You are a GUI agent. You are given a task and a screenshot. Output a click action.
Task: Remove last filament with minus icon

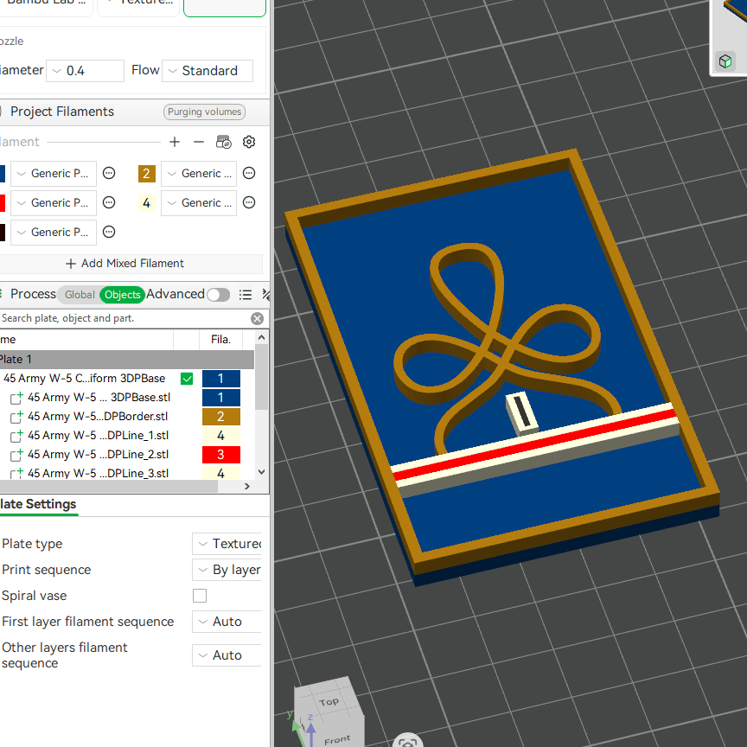(x=199, y=142)
